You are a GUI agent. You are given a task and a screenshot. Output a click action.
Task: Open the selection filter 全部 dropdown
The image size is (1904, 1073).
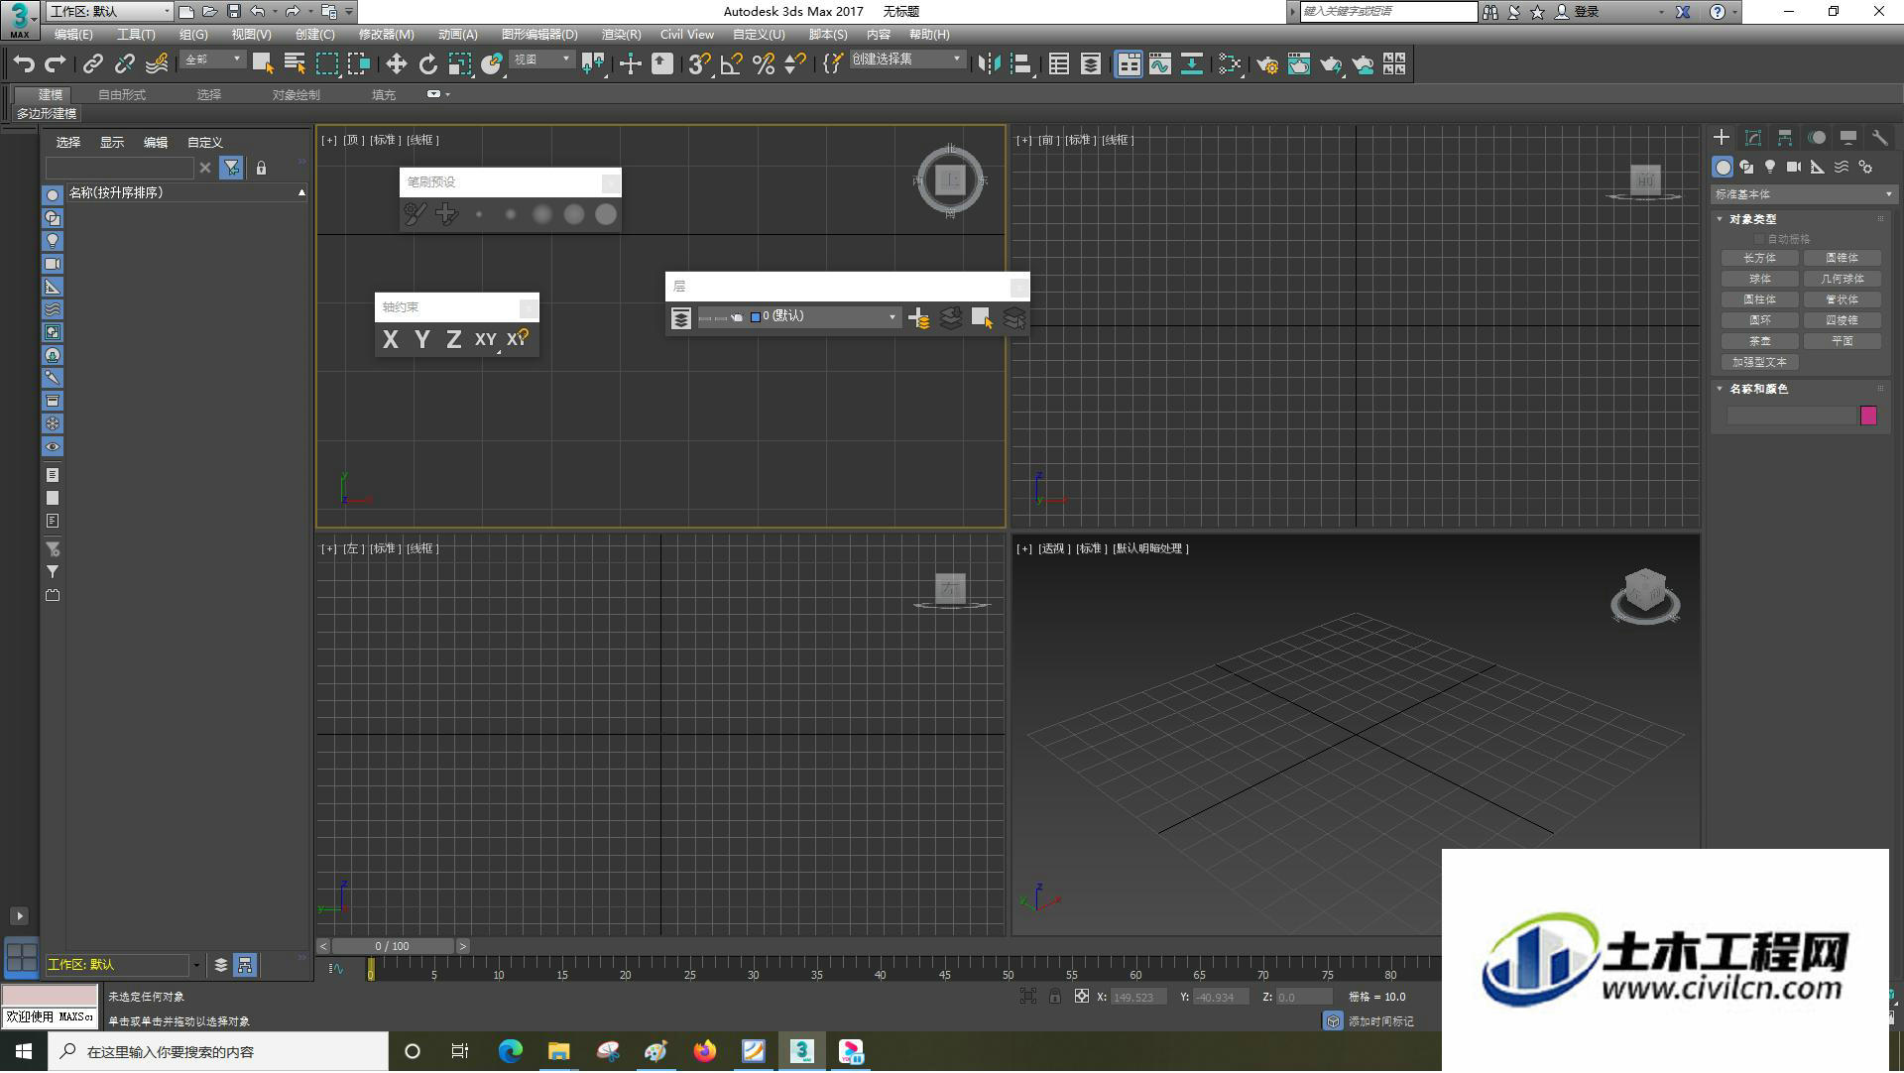tap(212, 60)
